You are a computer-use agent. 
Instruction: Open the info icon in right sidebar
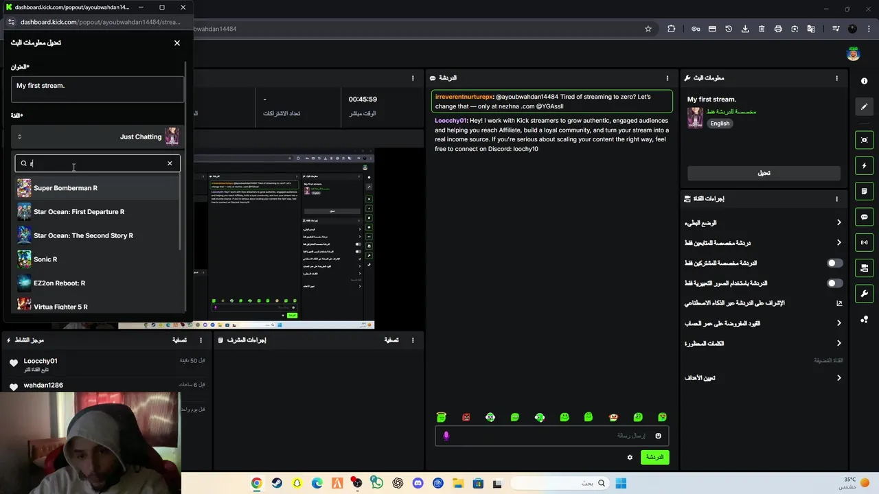click(864, 81)
